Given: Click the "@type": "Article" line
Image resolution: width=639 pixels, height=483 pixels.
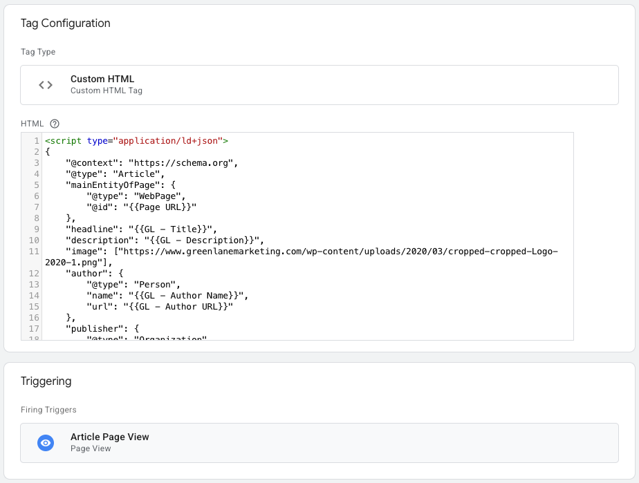Looking at the screenshot, I should [x=115, y=174].
